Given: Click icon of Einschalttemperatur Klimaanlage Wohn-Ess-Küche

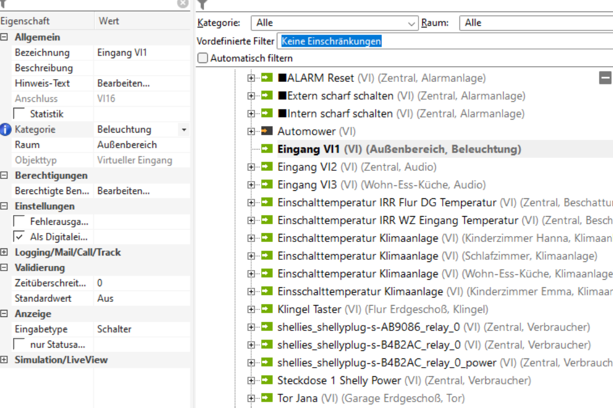Looking at the screenshot, I should coord(267,273).
